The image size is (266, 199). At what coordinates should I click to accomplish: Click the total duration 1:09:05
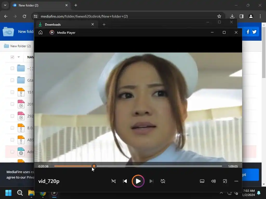233,166
